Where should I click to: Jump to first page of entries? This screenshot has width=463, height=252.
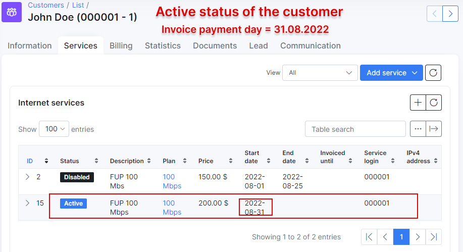pyautogui.click(x=369, y=237)
